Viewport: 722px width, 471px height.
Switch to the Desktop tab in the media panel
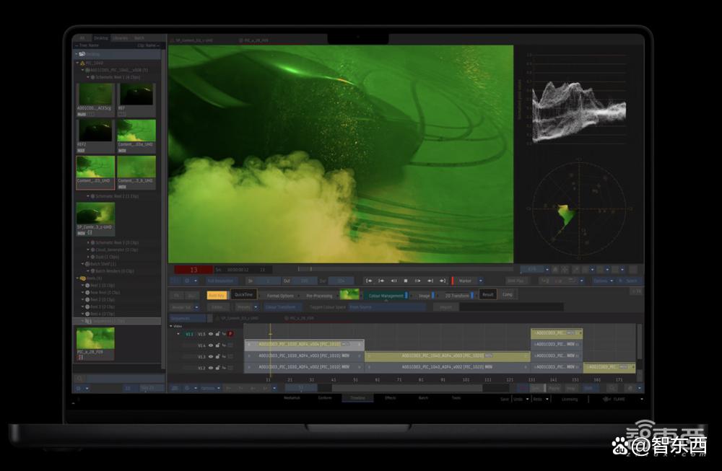tap(101, 38)
